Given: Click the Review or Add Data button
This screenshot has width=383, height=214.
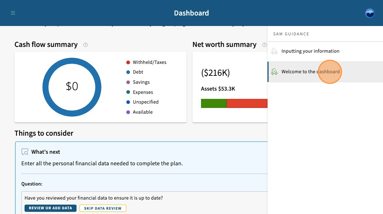Looking at the screenshot, I should (x=50, y=208).
